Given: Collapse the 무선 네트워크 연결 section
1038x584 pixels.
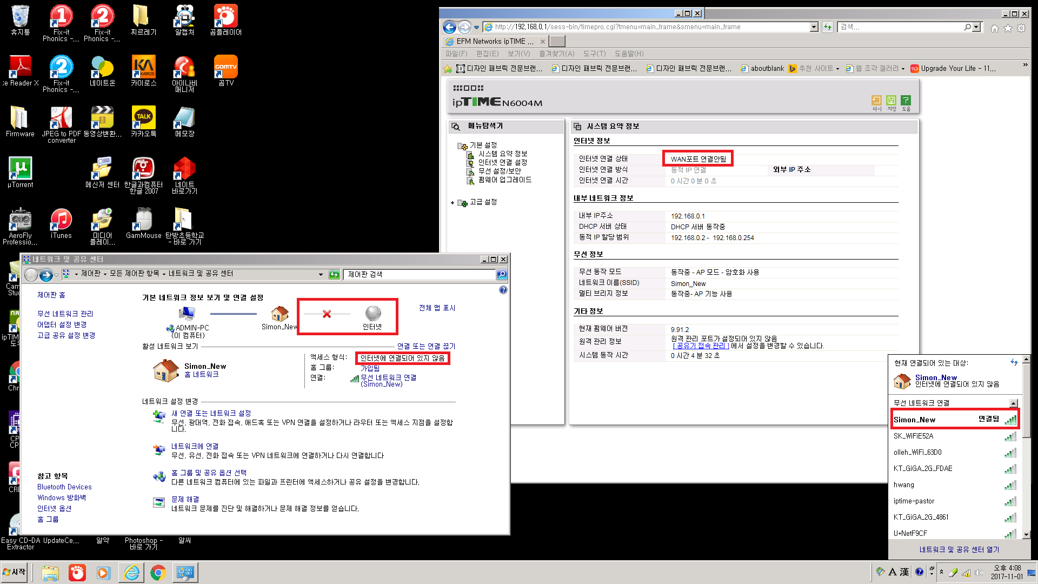Looking at the screenshot, I should tap(1013, 403).
